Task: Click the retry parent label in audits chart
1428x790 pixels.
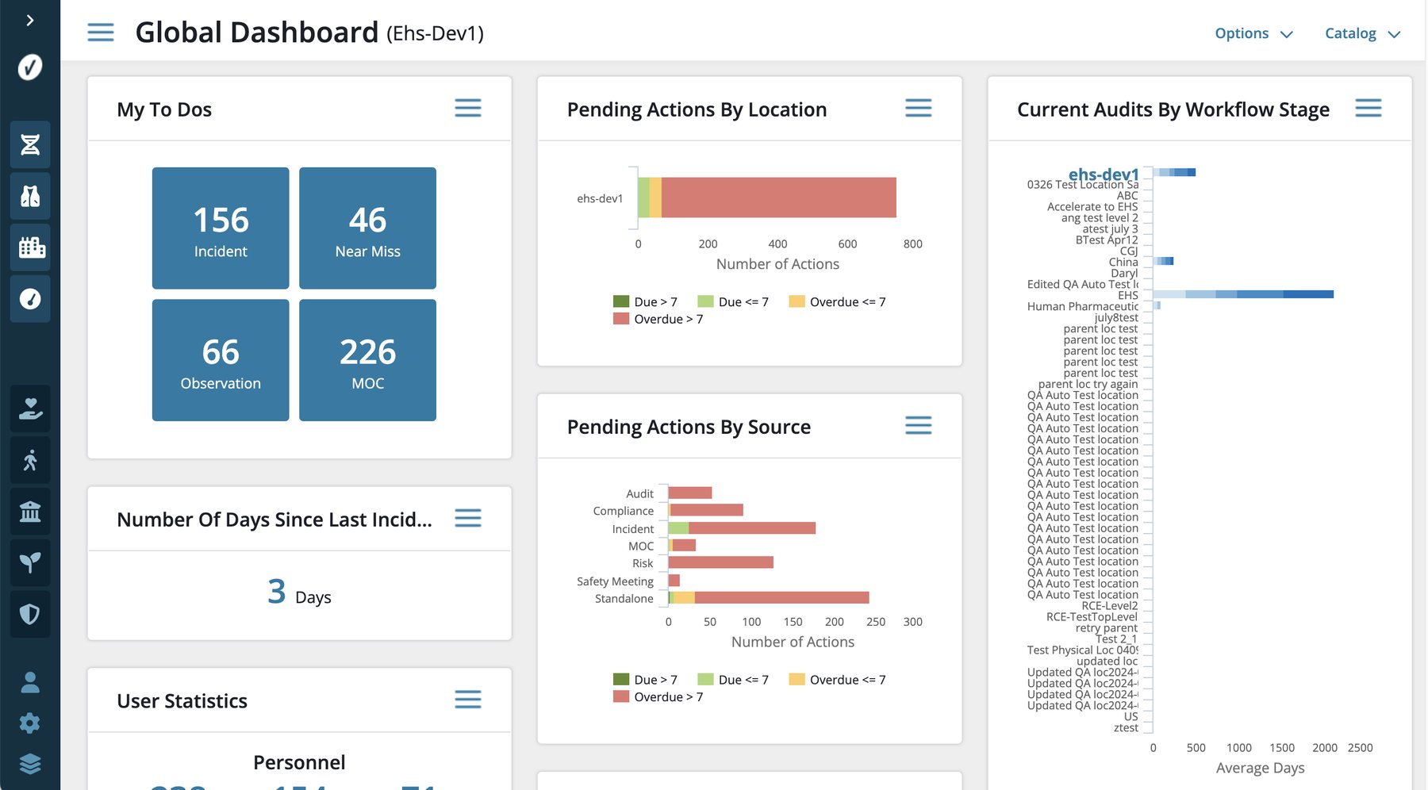Action: pos(1106,627)
